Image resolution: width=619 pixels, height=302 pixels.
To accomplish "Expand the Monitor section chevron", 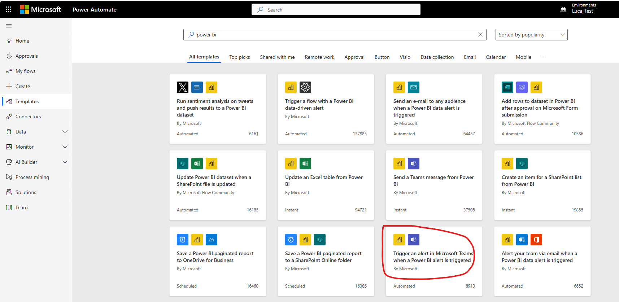I will click(x=65, y=147).
